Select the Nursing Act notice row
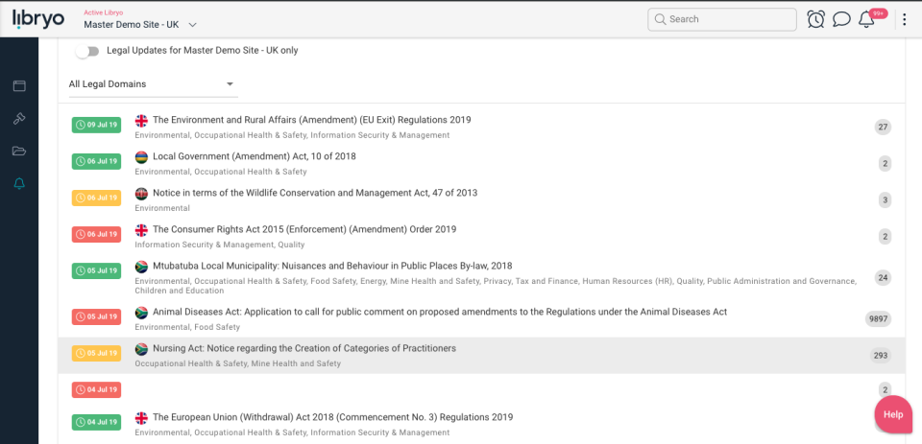The height and width of the screenshot is (444, 922). (x=303, y=348)
